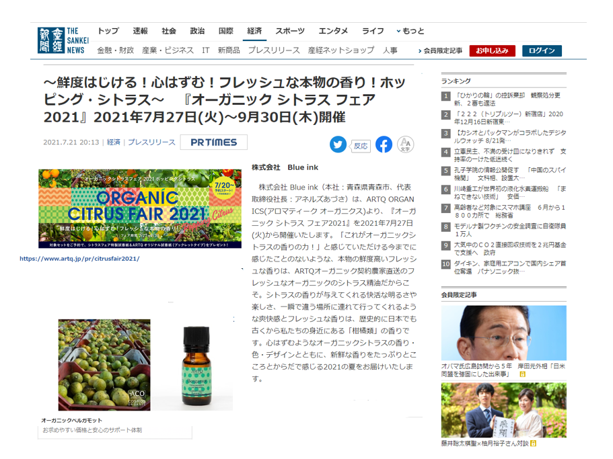Open the essential oil bottle photo
Screen dimensions: 613x459
click(196, 366)
